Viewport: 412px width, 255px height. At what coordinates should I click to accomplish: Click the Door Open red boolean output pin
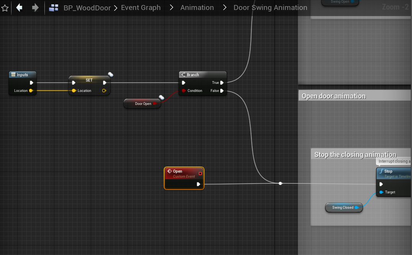[x=155, y=103]
